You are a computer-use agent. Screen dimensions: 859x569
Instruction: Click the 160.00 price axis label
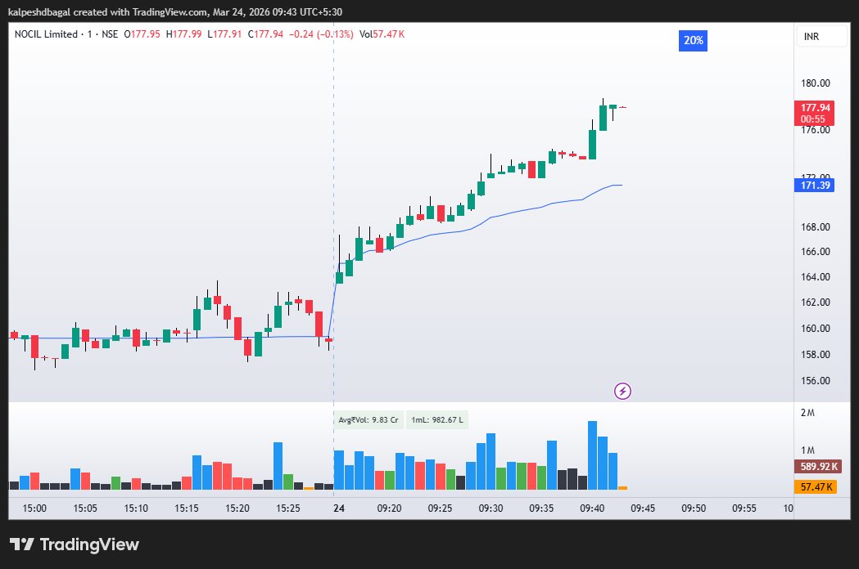pyautogui.click(x=815, y=329)
